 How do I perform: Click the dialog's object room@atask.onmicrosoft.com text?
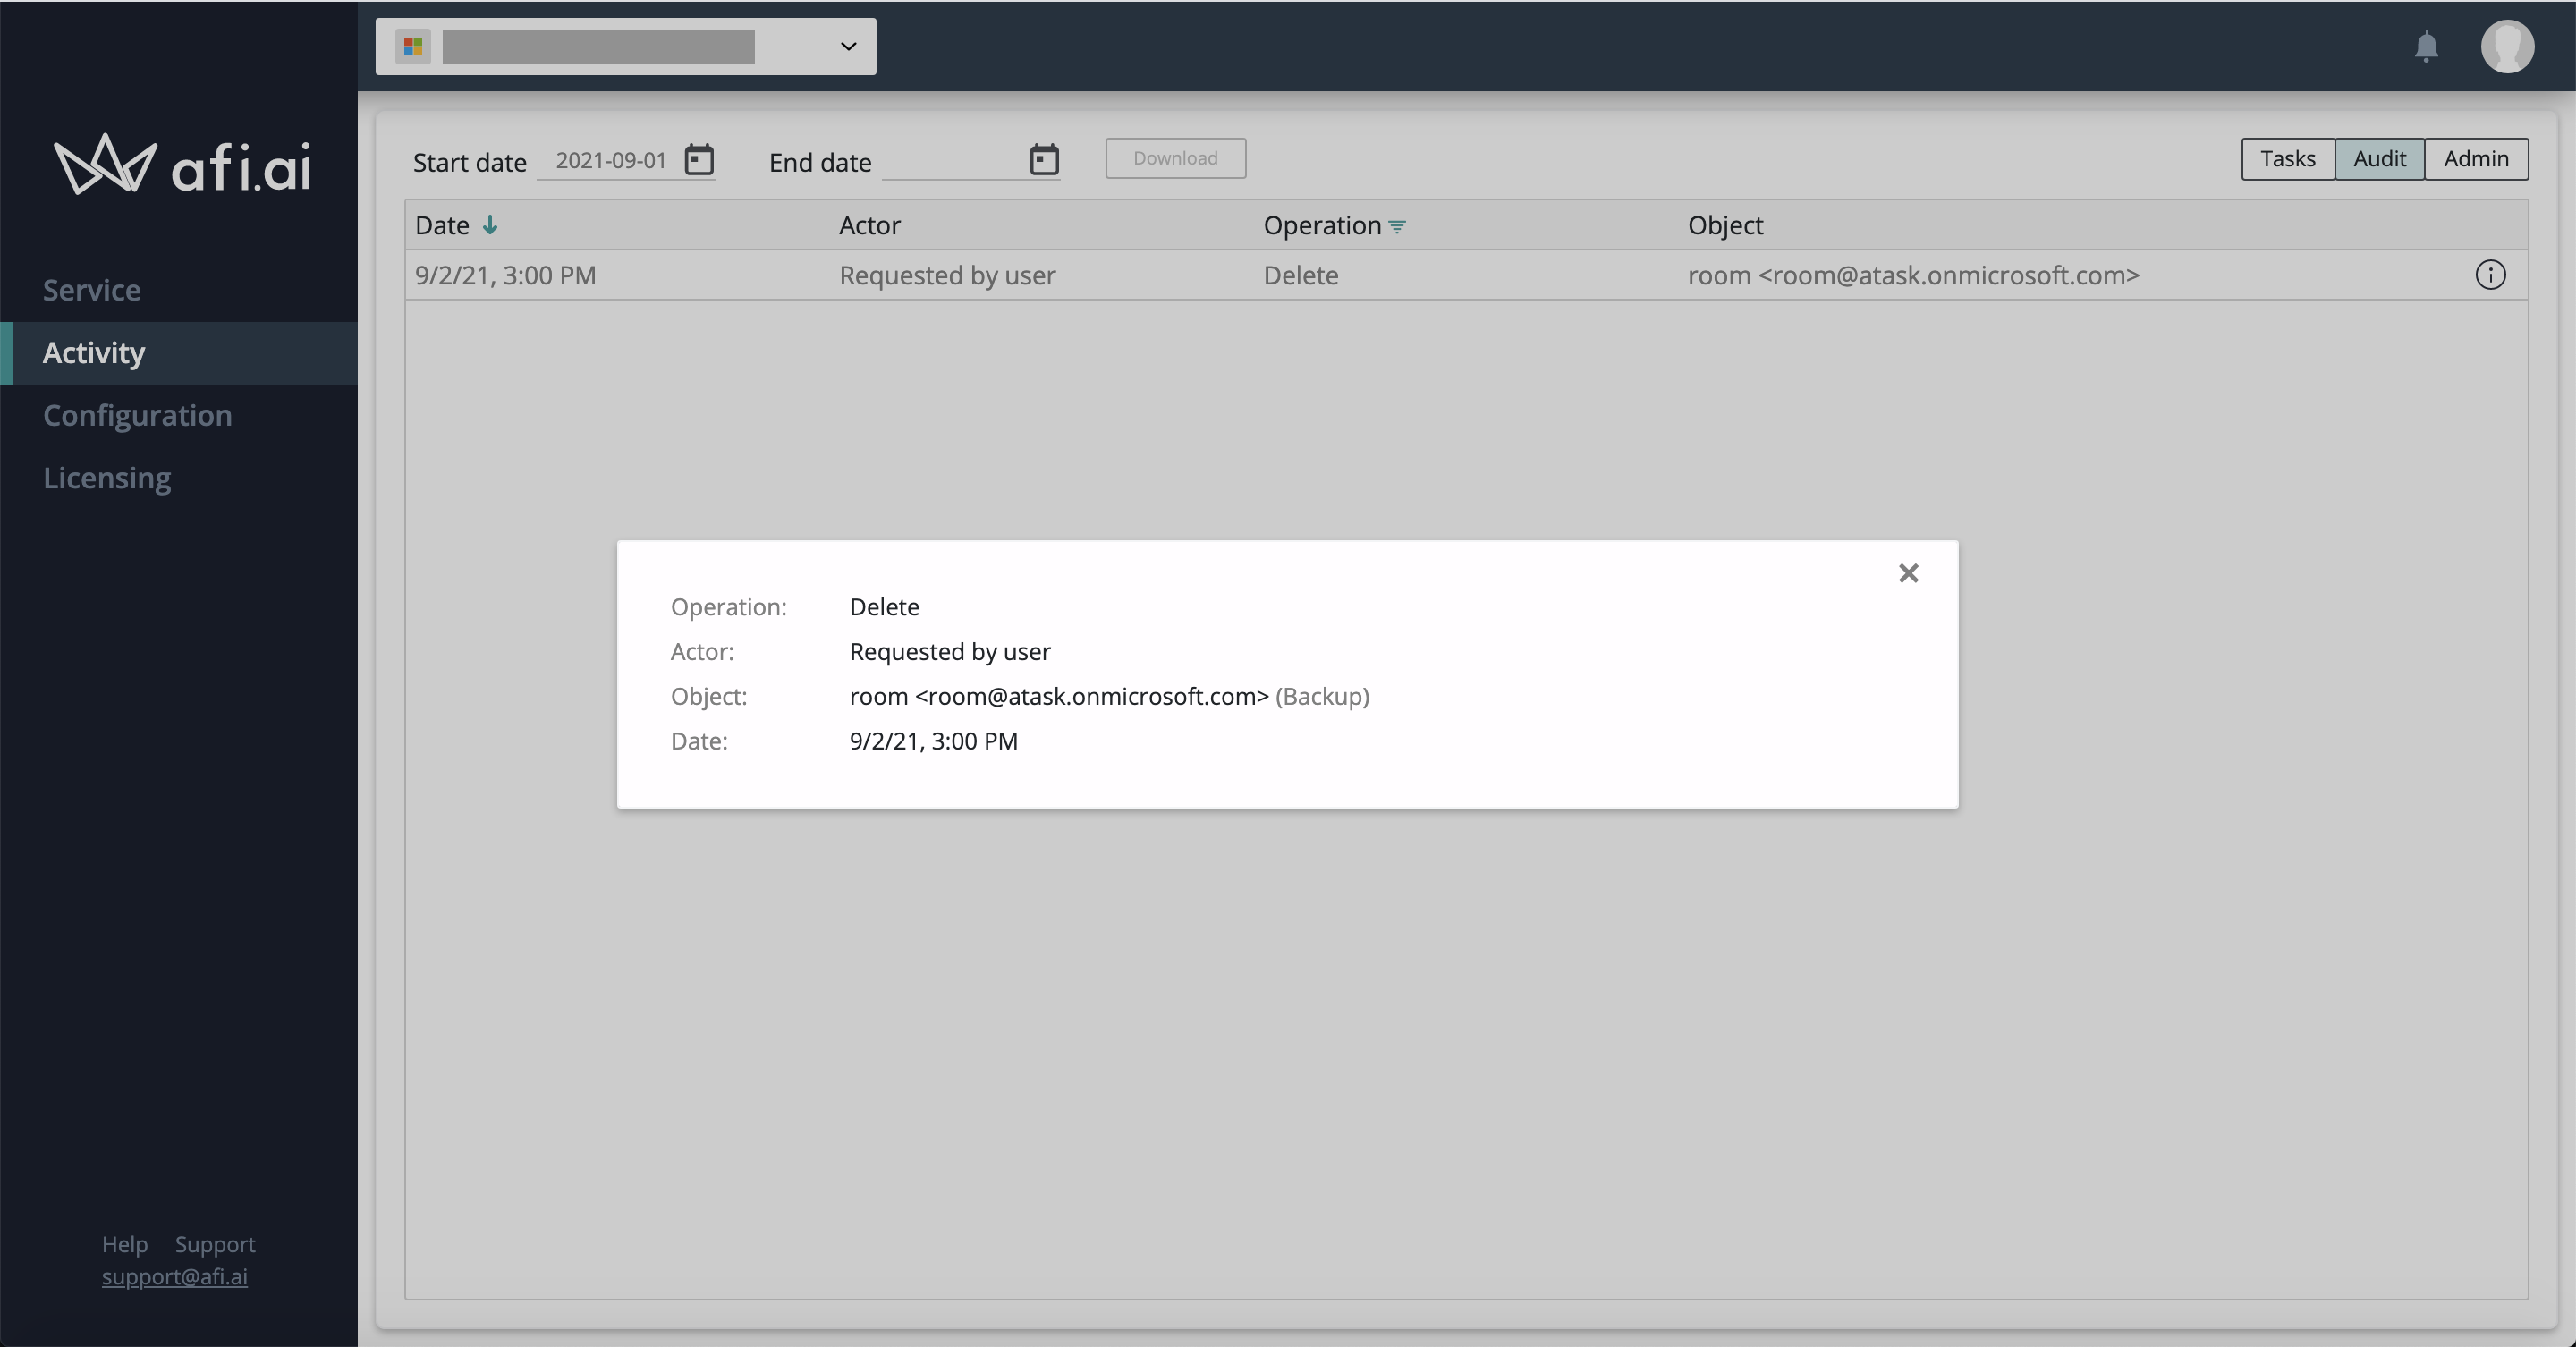[x=1059, y=696]
